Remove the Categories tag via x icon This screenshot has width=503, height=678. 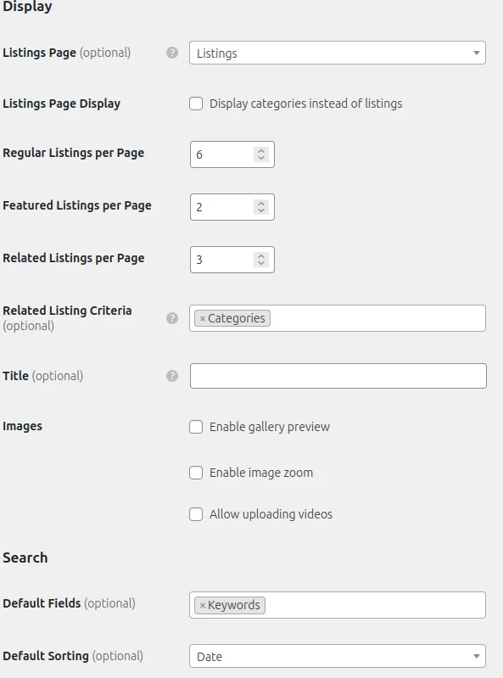(202, 319)
